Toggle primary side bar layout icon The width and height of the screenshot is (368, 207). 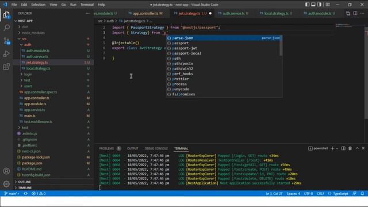tap(307, 5)
